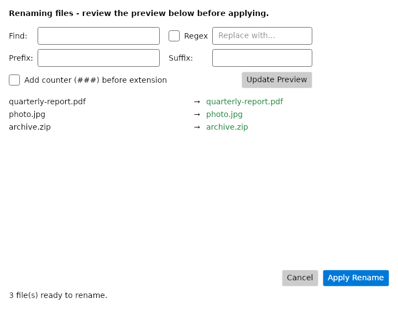Screen dimensions: 398x309
Task: Click the arrow beside quarterly-report.pdf
Action: [x=197, y=102]
